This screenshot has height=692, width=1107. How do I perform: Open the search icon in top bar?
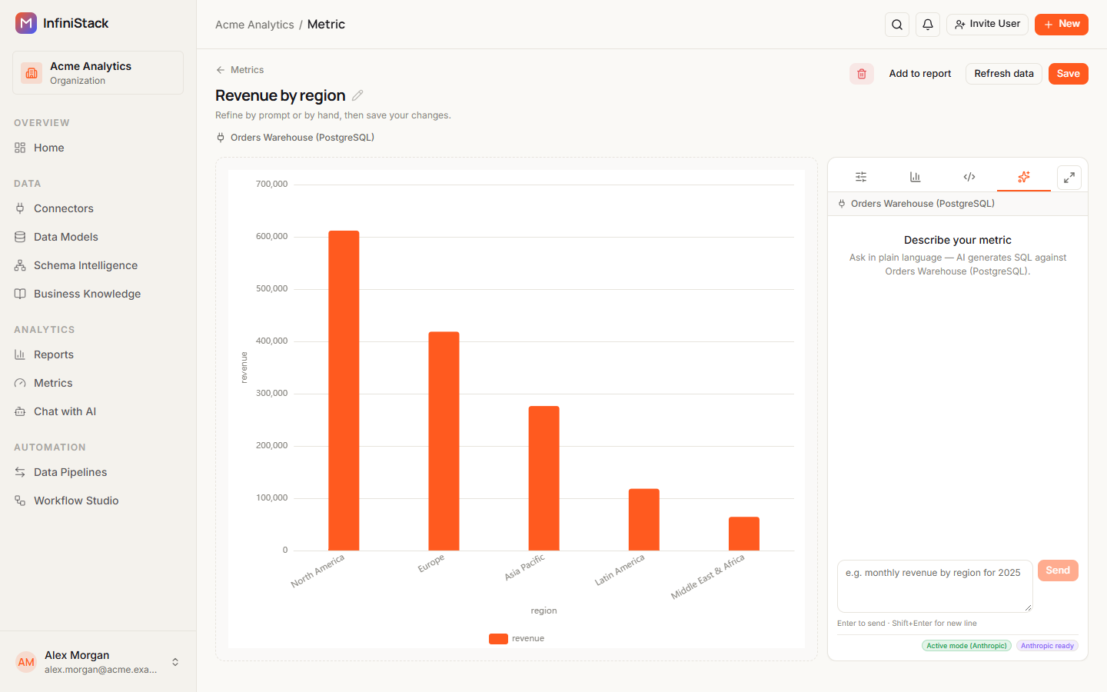coord(897,25)
